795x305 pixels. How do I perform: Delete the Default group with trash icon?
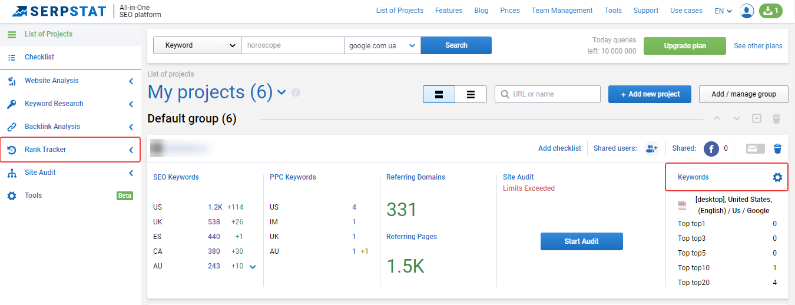coord(776,118)
